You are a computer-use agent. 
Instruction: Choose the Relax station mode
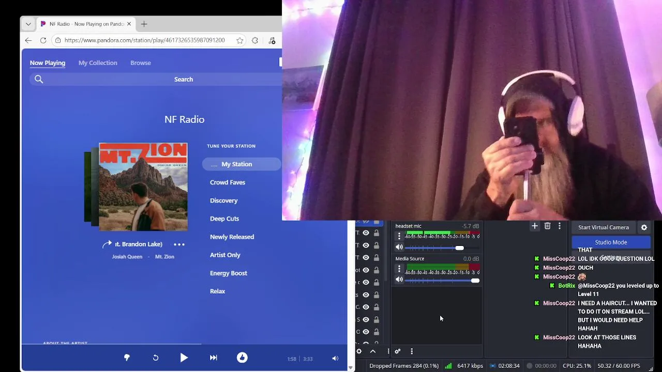point(217,291)
